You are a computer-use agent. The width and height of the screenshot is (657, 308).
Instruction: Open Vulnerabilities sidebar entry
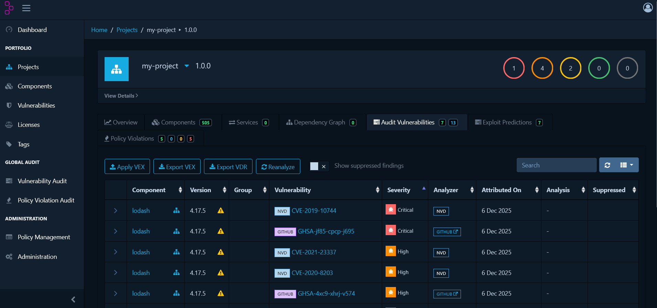42,106
